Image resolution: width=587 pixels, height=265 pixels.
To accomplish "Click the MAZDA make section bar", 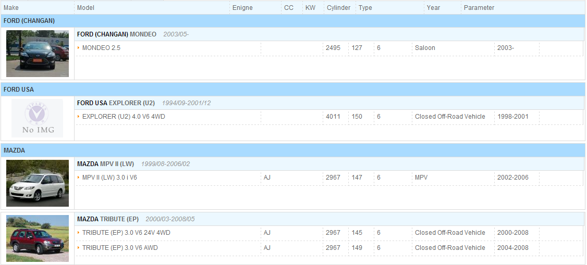I will click(x=293, y=150).
